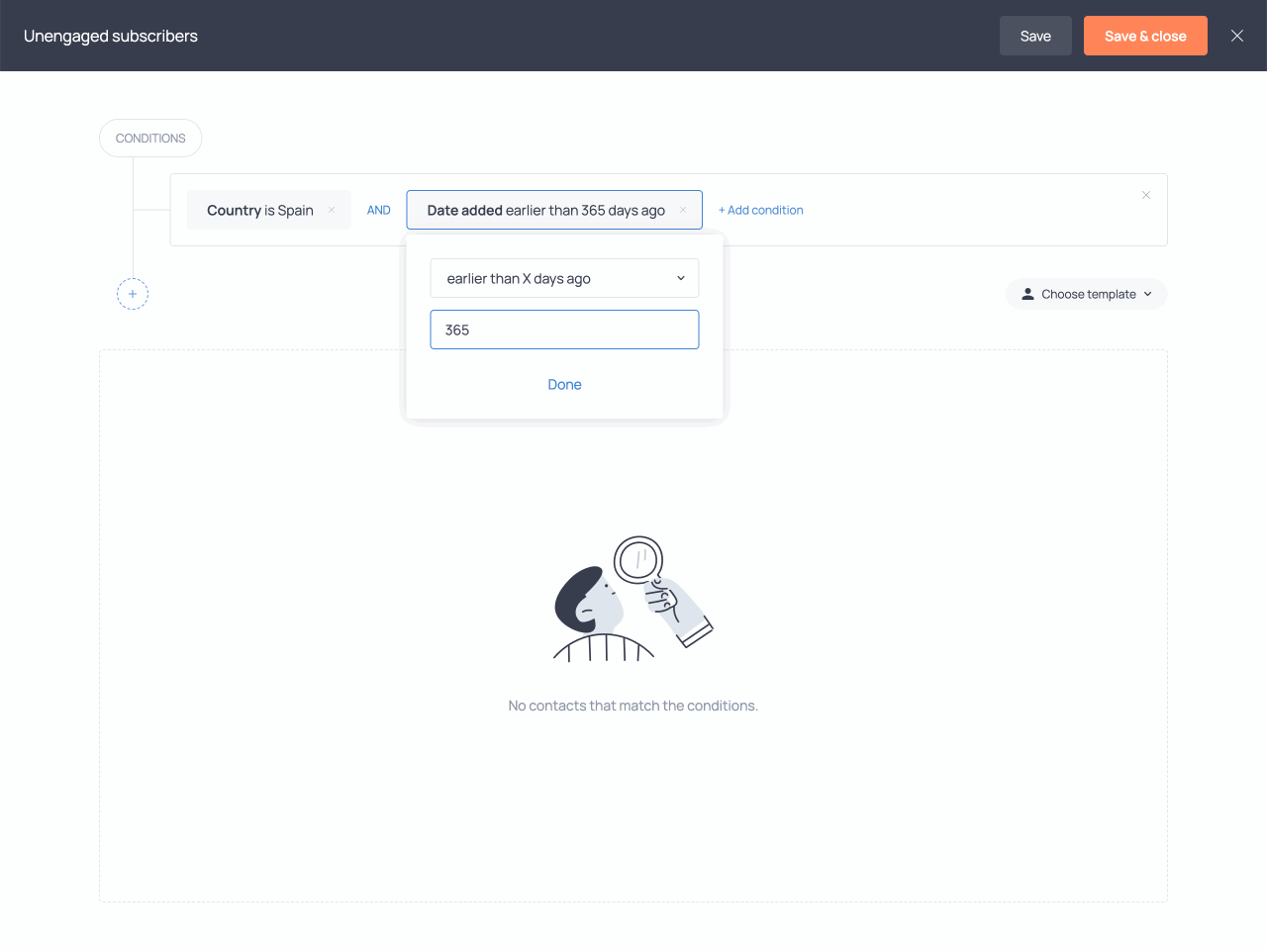Click the Unengaged subscribers segment title
Image resolution: width=1267 pixels, height=950 pixels.
111,36
